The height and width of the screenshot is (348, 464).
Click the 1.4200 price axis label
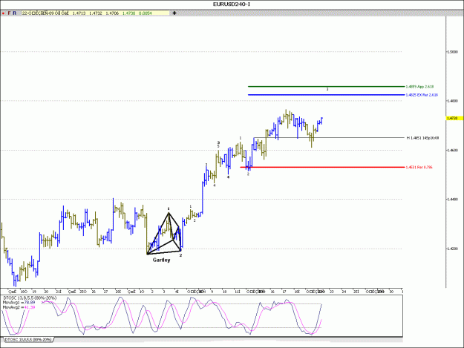[452, 249]
